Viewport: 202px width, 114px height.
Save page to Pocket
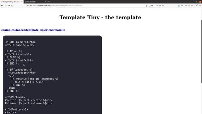click(x=160, y=6)
